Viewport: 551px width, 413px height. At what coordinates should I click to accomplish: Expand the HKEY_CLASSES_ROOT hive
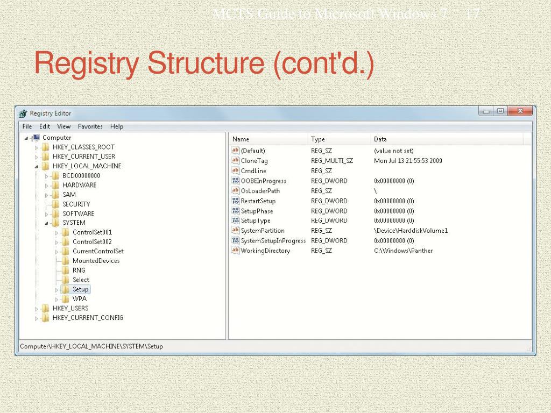(x=36, y=147)
